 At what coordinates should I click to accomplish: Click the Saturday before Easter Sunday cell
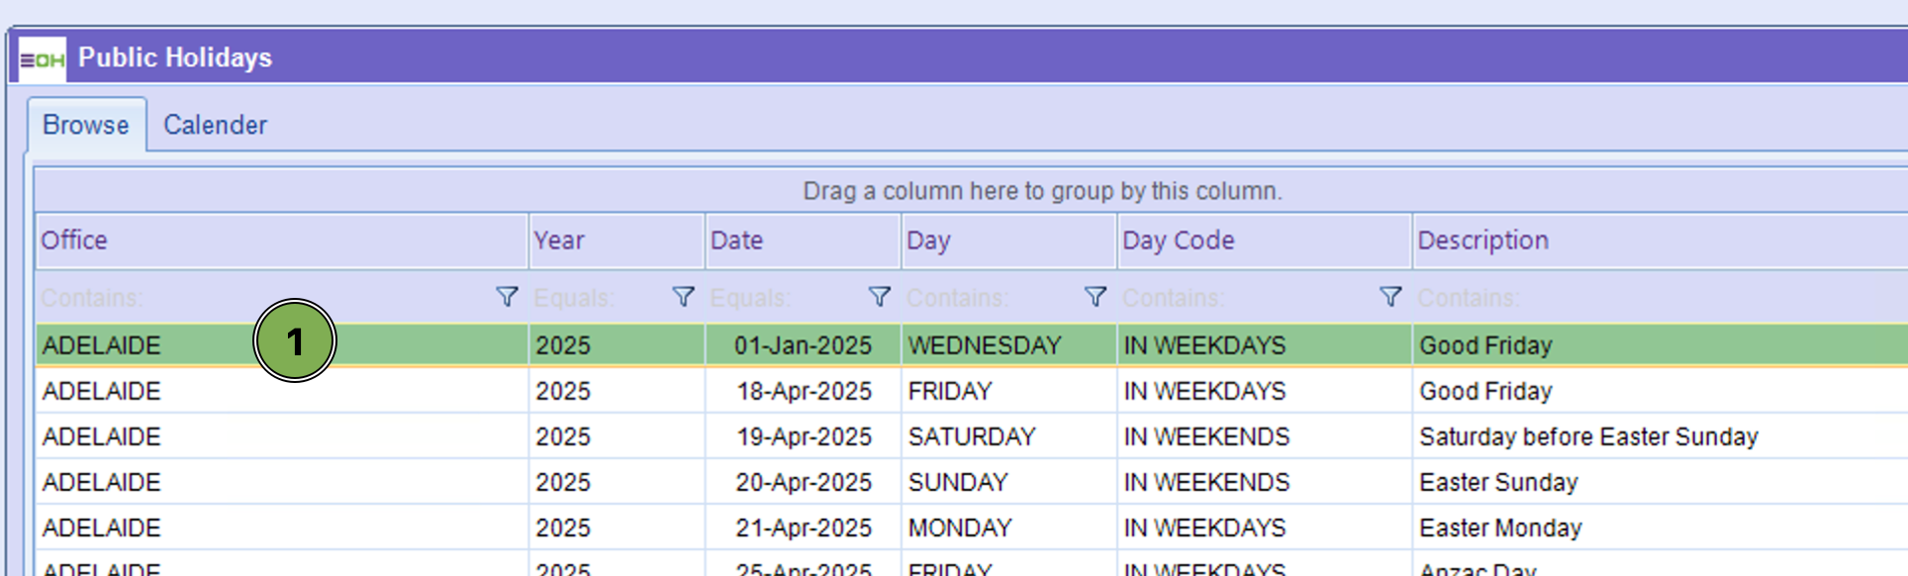(x=1587, y=436)
